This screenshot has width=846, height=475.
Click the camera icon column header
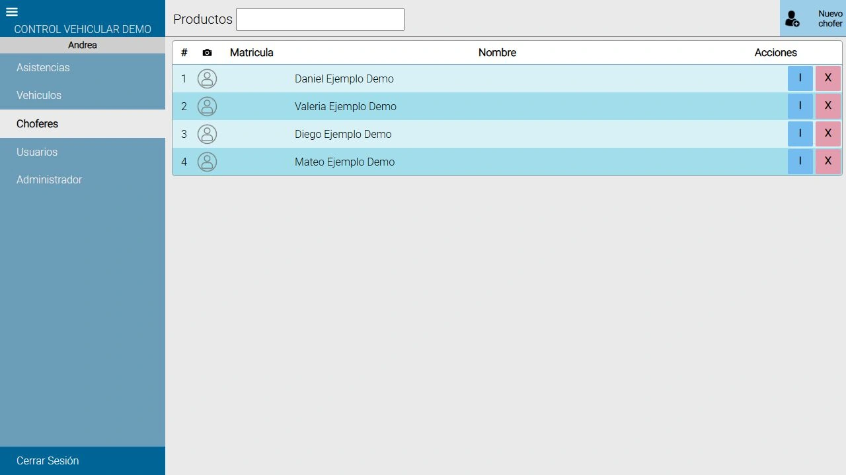(x=207, y=53)
